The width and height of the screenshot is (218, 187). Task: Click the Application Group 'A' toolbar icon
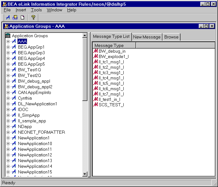point(8,18)
